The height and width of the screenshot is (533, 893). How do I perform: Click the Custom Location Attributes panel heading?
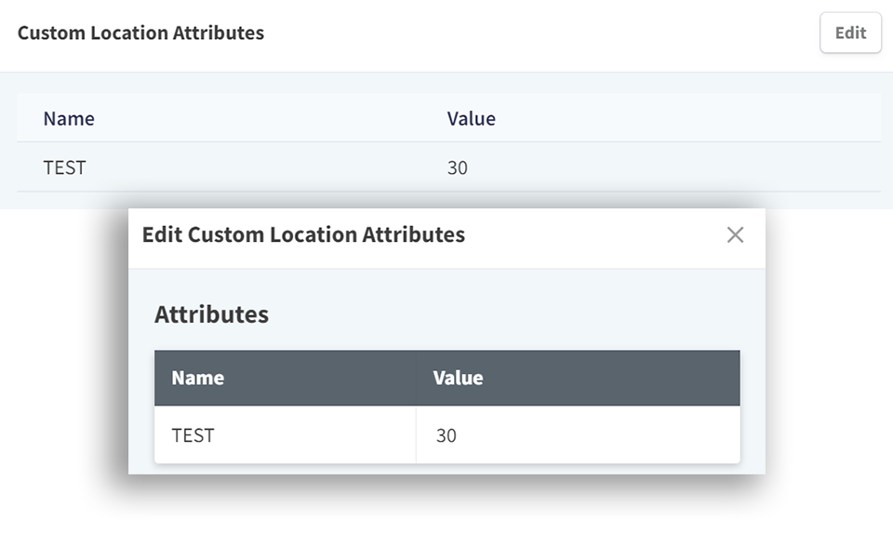140,33
